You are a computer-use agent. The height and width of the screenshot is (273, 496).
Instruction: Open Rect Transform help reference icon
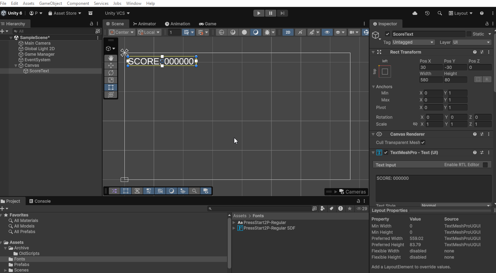click(x=475, y=52)
